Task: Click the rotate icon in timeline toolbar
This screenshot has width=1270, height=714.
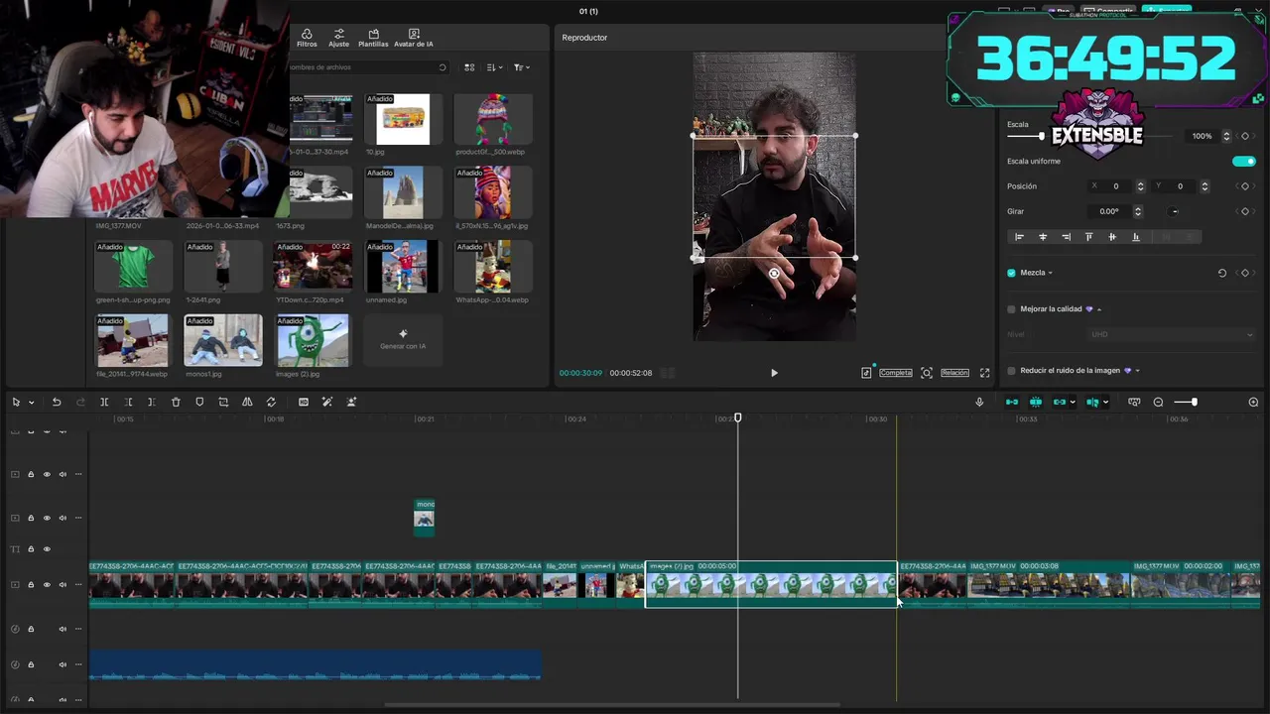Action: click(271, 402)
